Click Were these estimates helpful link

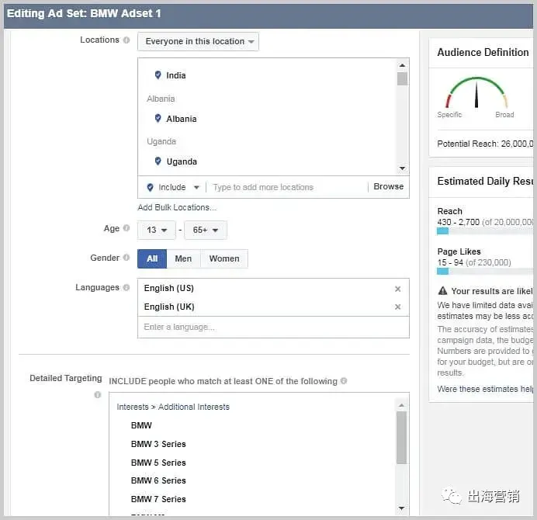point(485,389)
